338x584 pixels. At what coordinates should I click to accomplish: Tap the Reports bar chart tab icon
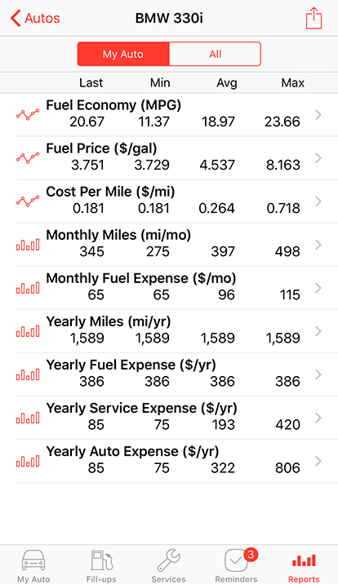coord(304,560)
